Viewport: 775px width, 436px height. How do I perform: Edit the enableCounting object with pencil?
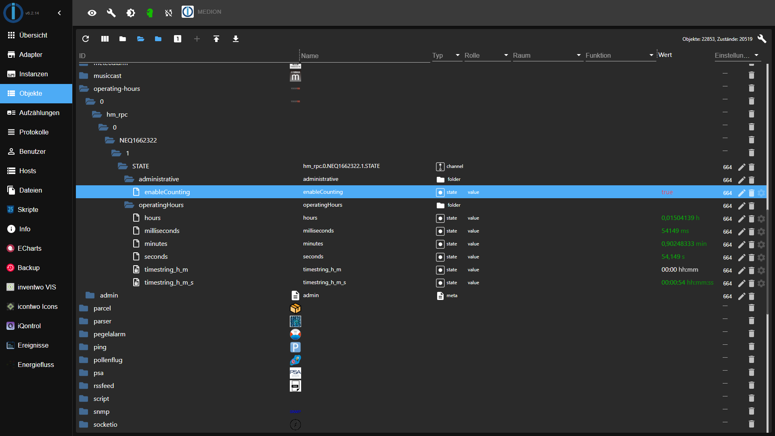742,193
